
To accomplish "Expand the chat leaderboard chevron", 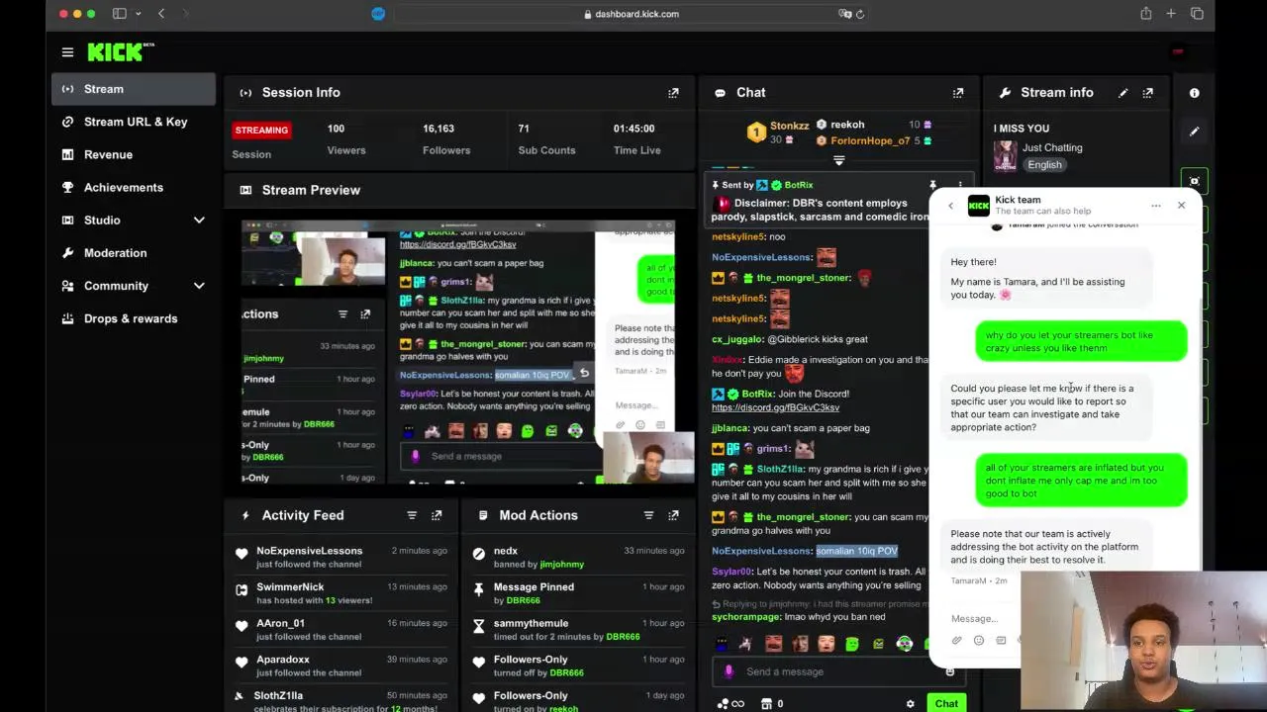I will tap(838, 160).
